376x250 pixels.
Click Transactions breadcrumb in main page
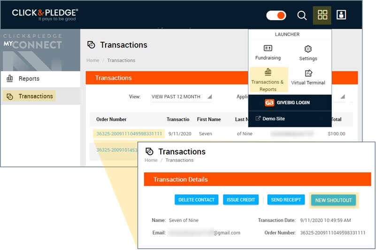tap(121, 60)
